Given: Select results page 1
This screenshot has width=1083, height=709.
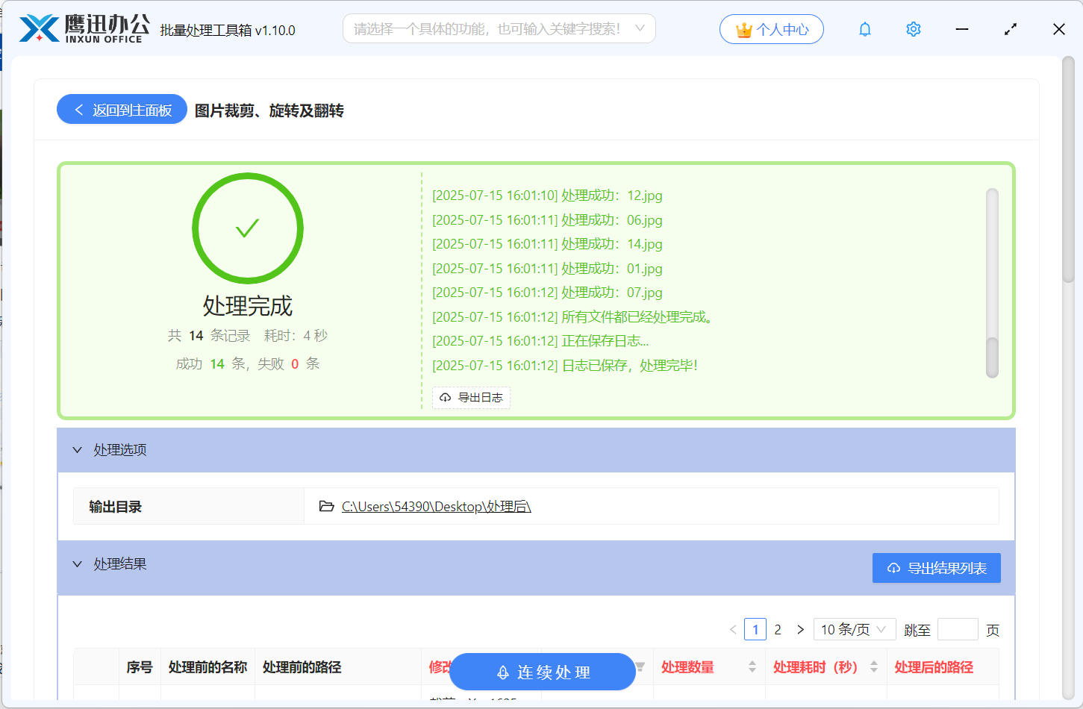Looking at the screenshot, I should [755, 629].
